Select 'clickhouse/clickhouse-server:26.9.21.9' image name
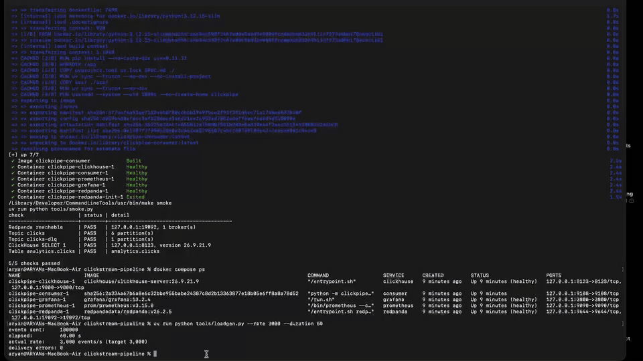The height and width of the screenshot is (361, 643). (x=141, y=281)
